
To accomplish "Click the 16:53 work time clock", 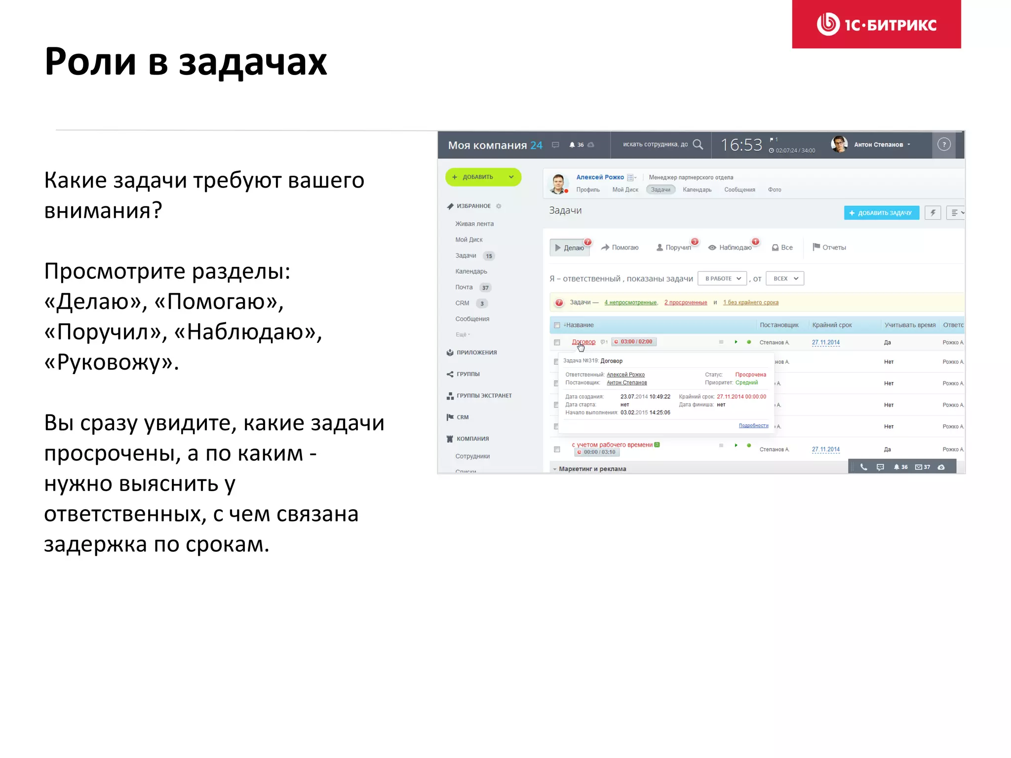I will 741,145.
